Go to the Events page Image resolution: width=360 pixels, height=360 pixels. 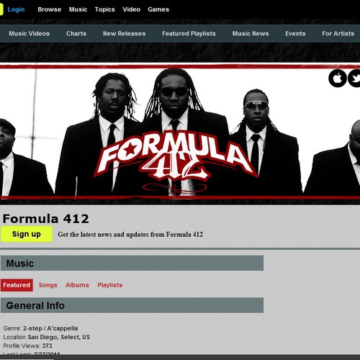(295, 33)
